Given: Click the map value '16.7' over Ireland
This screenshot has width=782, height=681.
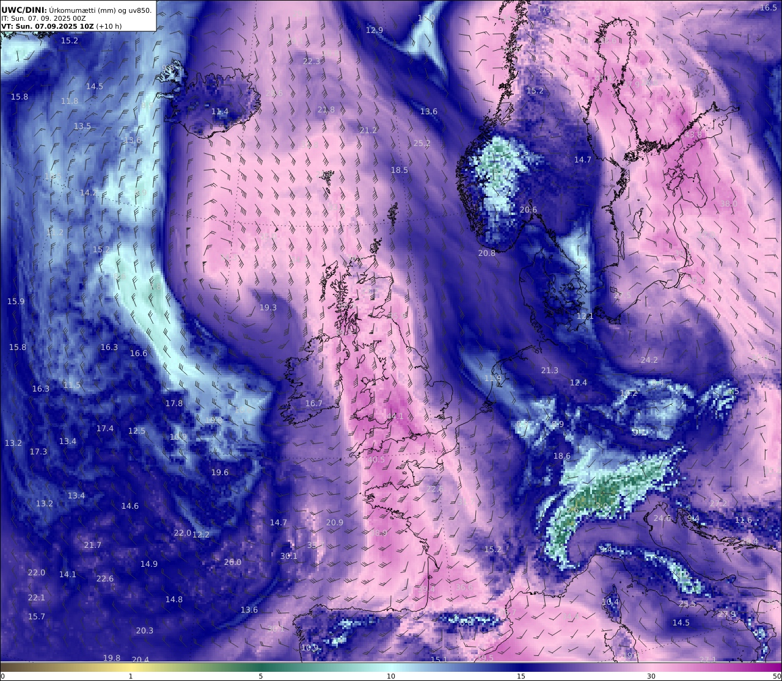Looking at the screenshot, I should coord(314,403).
